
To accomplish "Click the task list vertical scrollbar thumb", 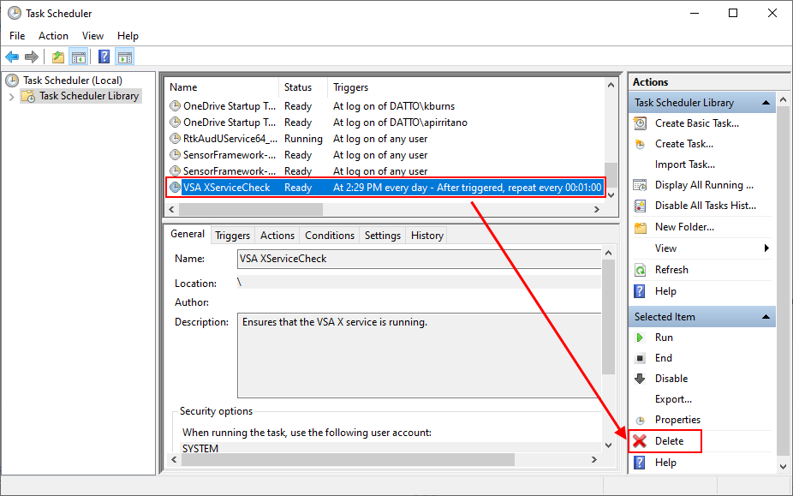I will 611,175.
